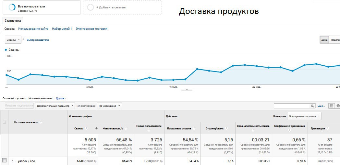Open help icon beside Страниц/сеанс

[226, 128]
